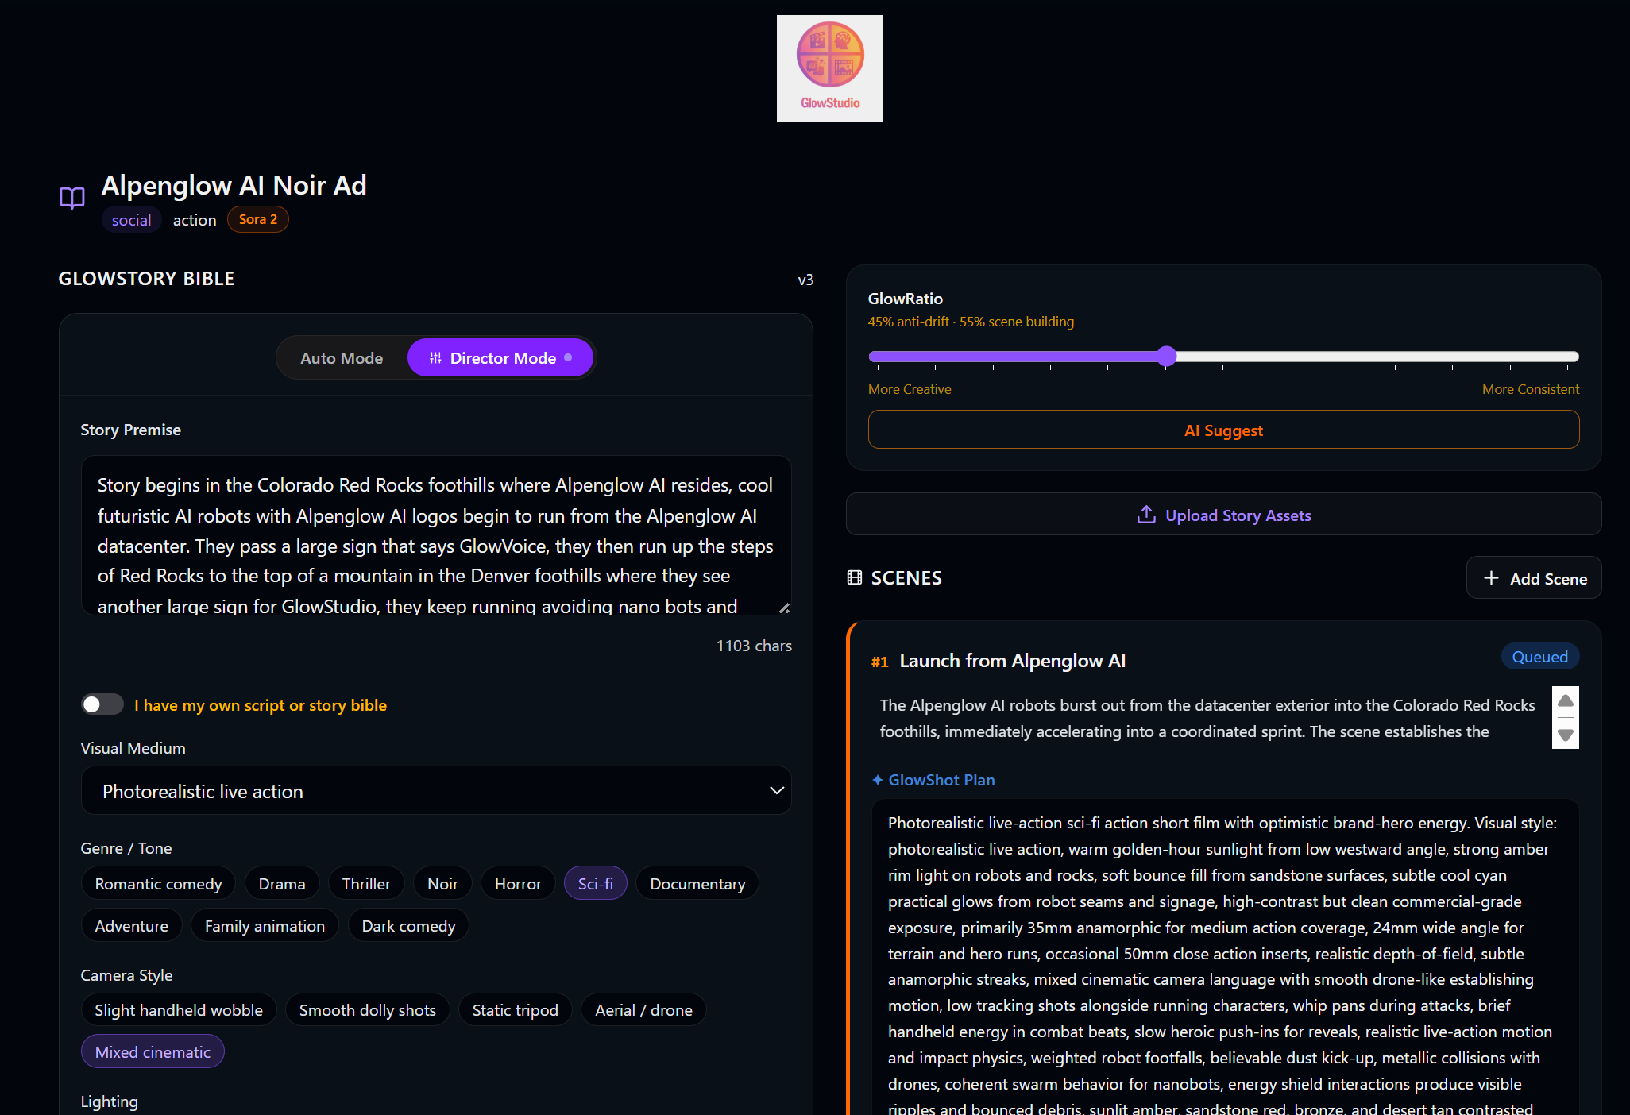Click Upload Story Assets button
The image size is (1630, 1115).
coord(1223,515)
